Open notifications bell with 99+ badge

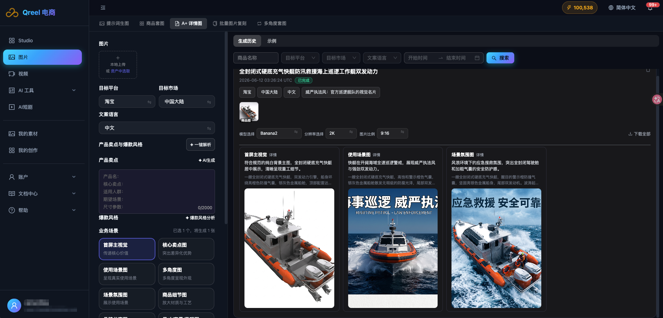(x=650, y=8)
